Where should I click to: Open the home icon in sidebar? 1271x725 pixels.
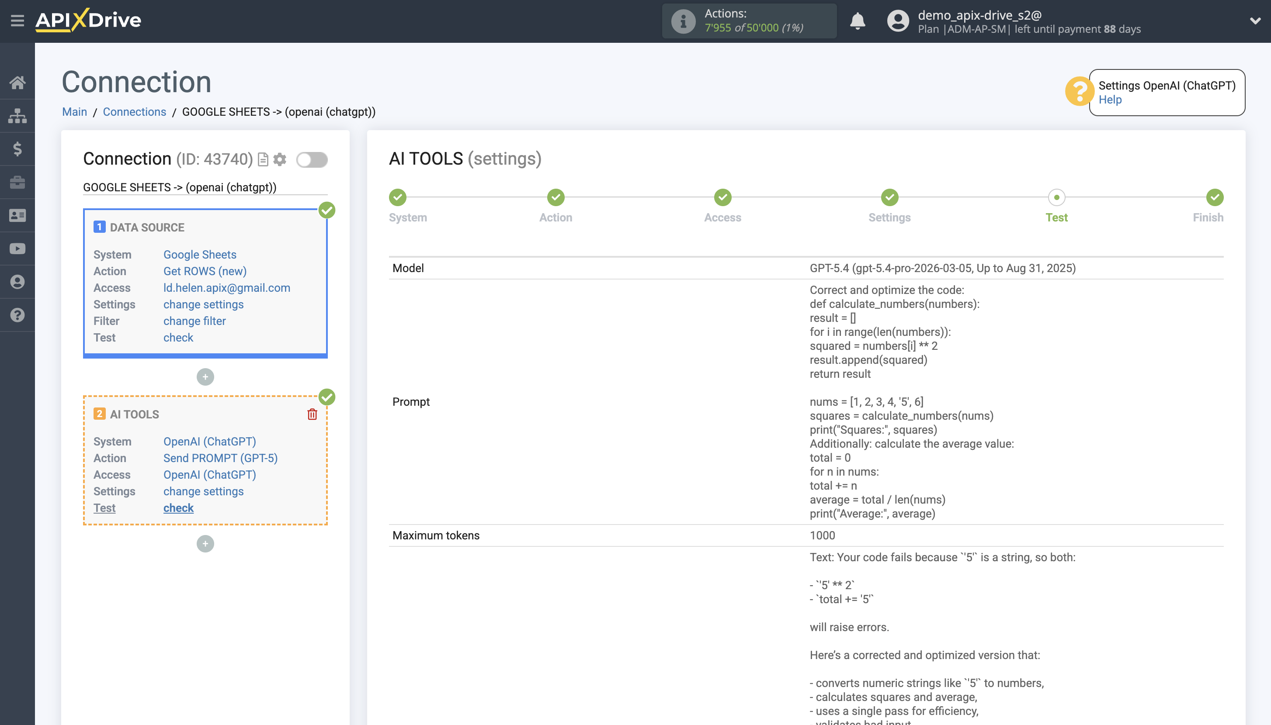click(x=17, y=83)
